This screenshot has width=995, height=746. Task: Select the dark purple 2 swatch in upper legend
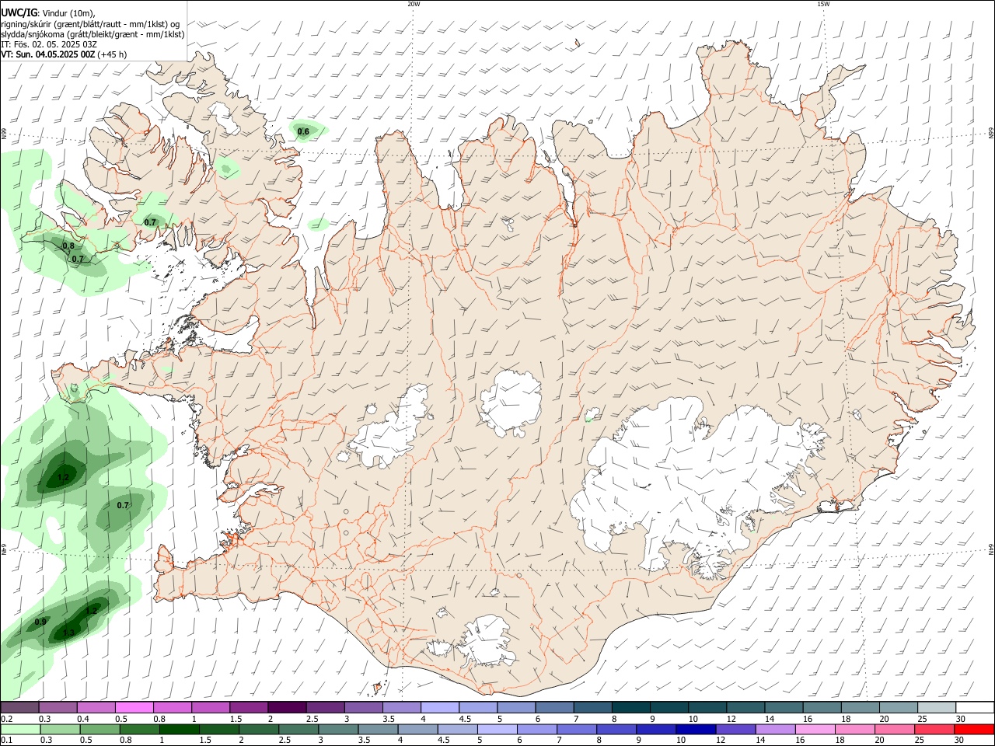point(286,707)
